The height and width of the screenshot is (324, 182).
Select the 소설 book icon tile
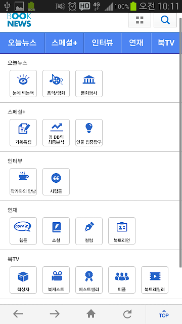point(56,231)
